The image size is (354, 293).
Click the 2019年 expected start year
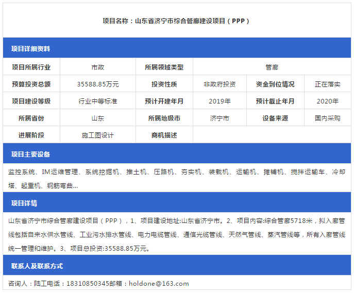(x=220, y=101)
